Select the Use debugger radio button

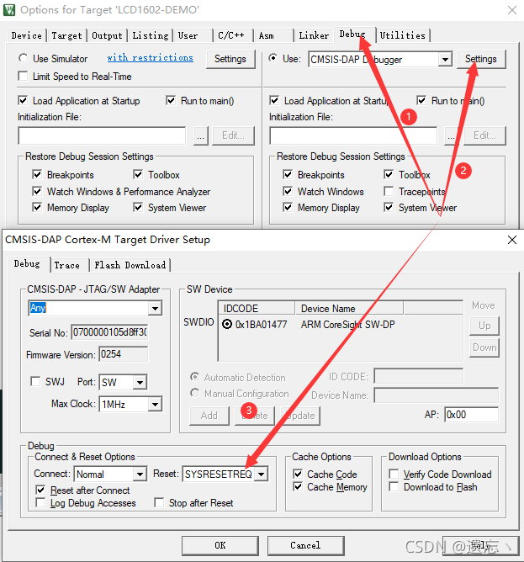click(x=273, y=58)
